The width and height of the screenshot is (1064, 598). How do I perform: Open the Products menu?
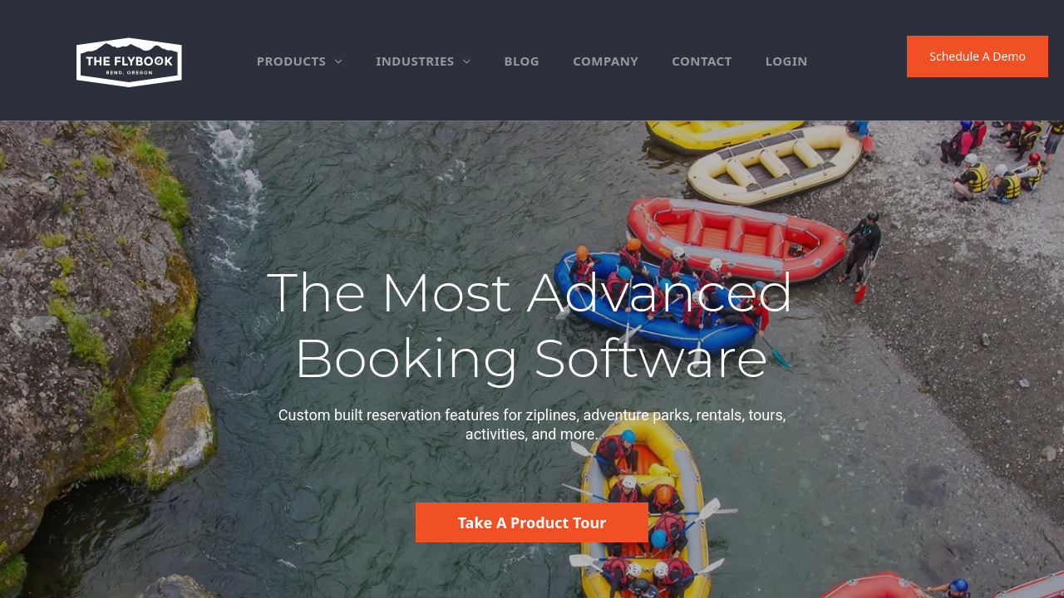(299, 61)
